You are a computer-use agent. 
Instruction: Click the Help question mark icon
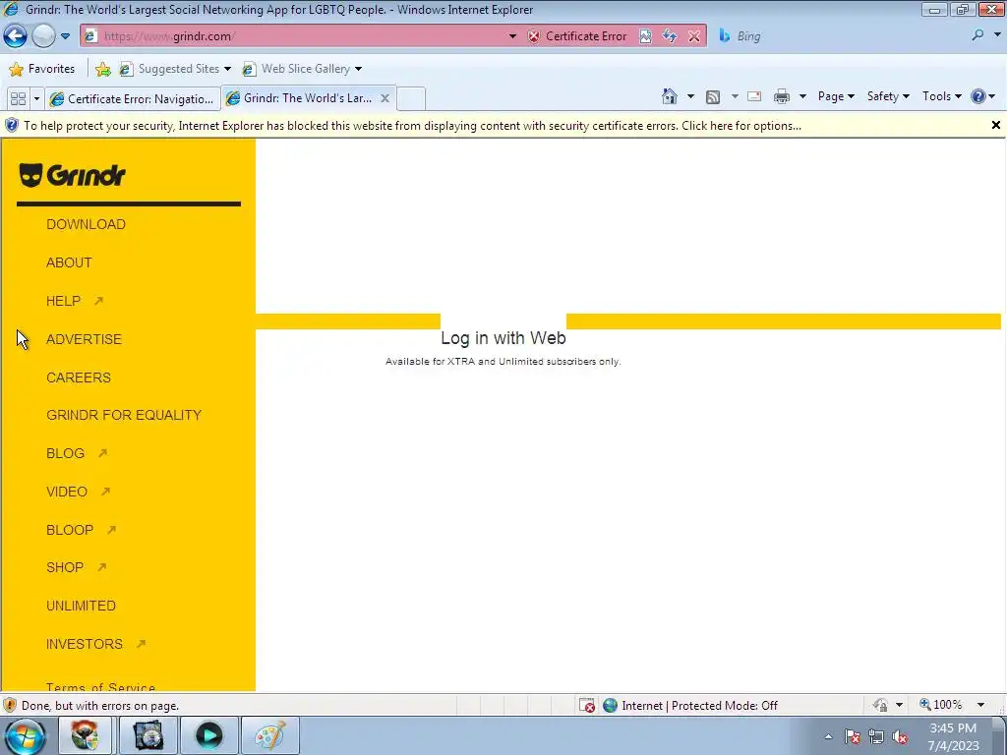coord(978,96)
